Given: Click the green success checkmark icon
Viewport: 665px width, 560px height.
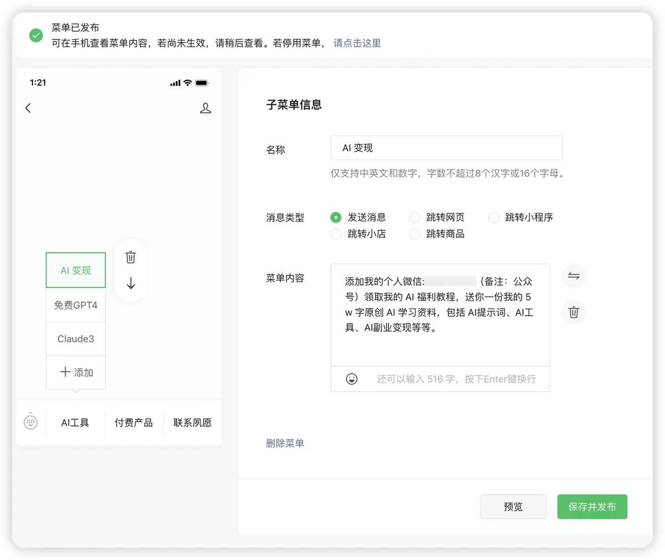Looking at the screenshot, I should pyautogui.click(x=36, y=35).
